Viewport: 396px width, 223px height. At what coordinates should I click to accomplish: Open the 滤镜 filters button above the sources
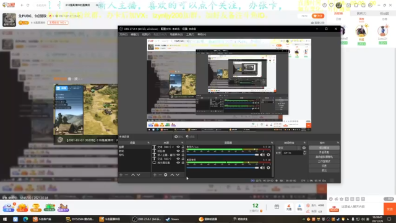[191, 136]
